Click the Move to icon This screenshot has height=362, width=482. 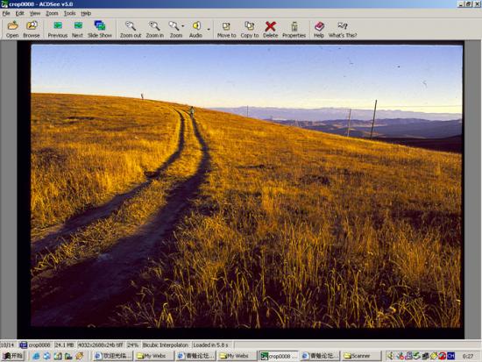(x=227, y=29)
